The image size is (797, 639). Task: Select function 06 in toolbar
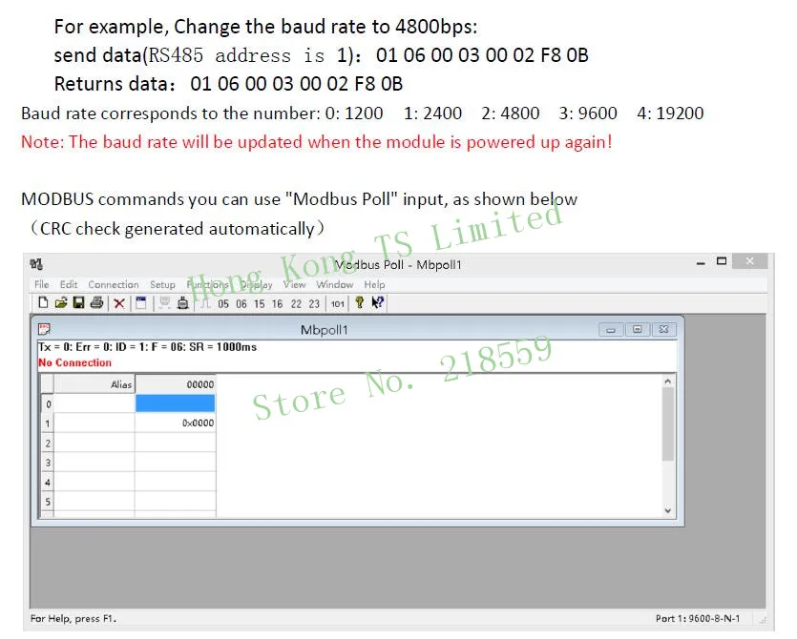click(x=241, y=303)
